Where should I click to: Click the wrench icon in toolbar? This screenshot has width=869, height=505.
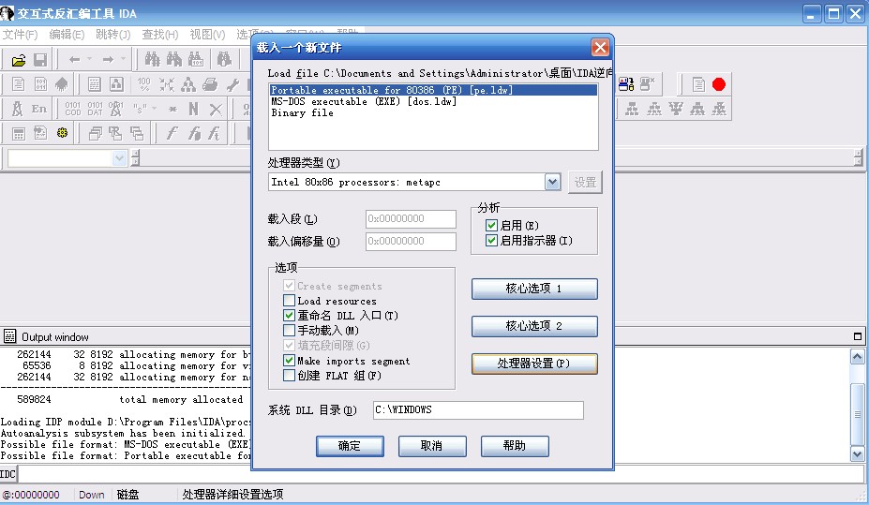(x=232, y=84)
